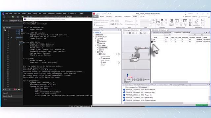
Task: Click the notifications bell icon in RobotStudio
Action: (186, 14)
